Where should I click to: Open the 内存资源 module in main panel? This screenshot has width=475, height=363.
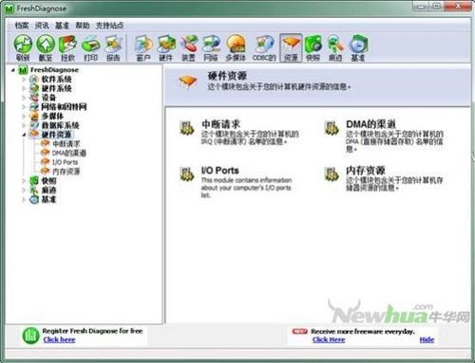pyautogui.click(x=365, y=171)
